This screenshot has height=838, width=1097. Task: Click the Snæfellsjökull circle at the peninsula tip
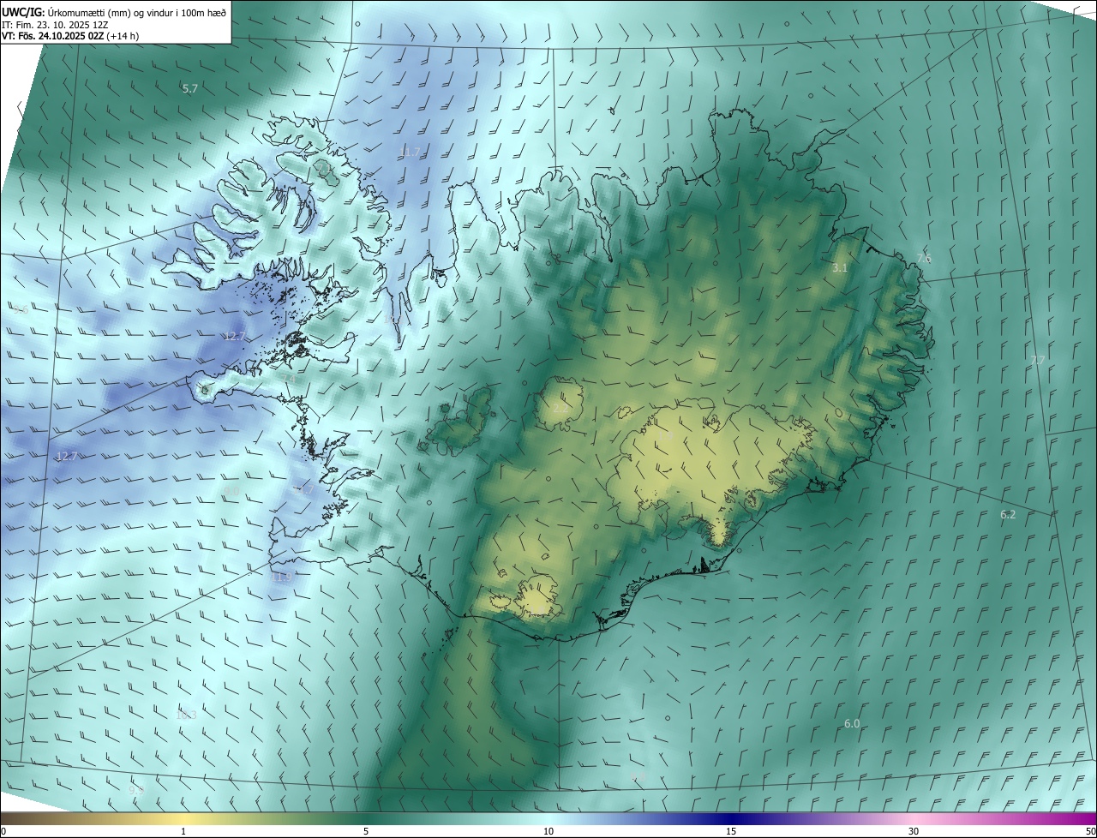(x=205, y=390)
